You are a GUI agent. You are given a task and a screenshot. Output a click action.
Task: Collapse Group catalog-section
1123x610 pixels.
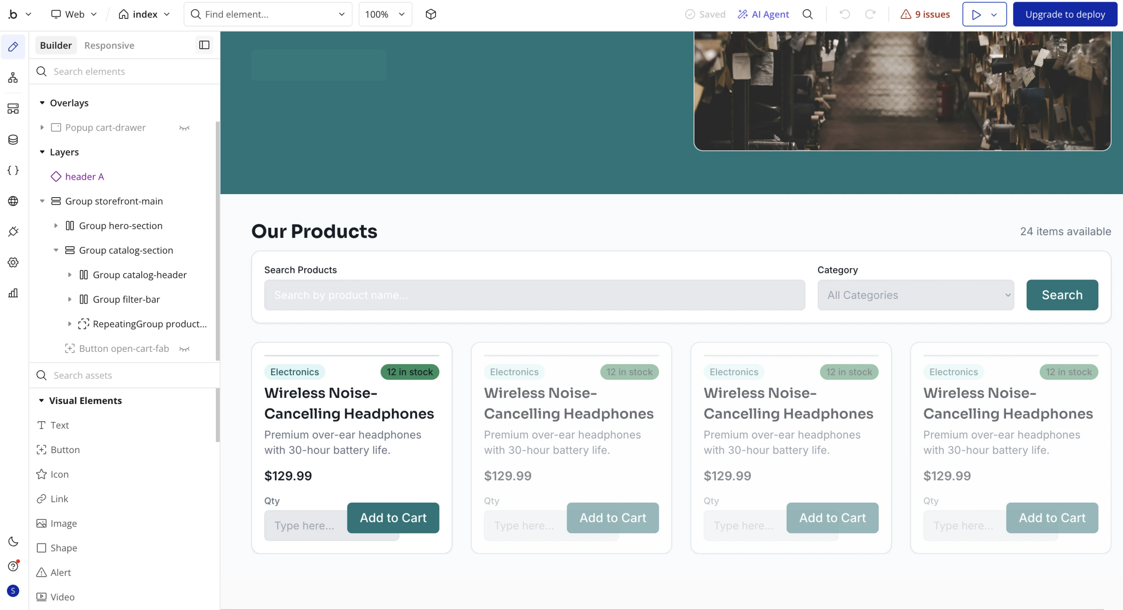coord(56,250)
